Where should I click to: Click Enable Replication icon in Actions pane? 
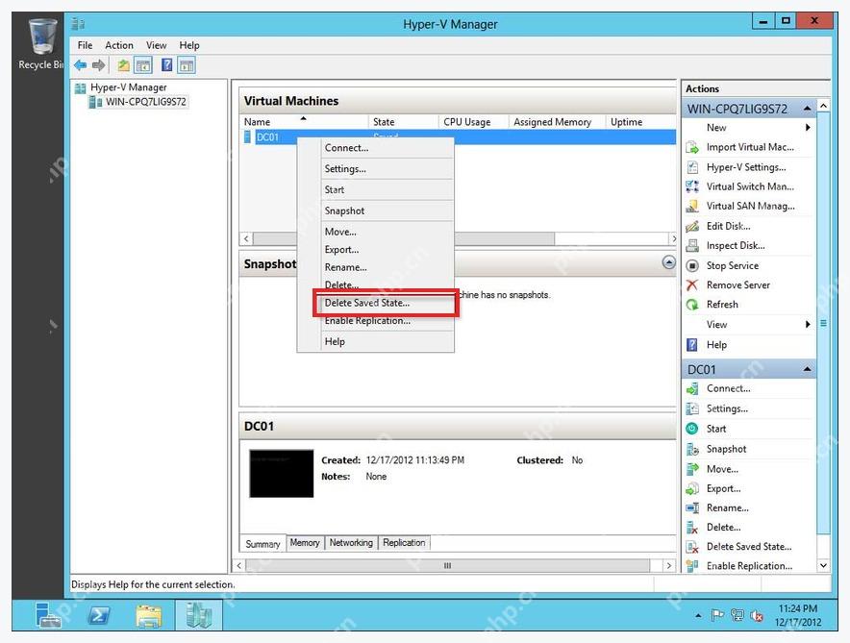(x=692, y=566)
